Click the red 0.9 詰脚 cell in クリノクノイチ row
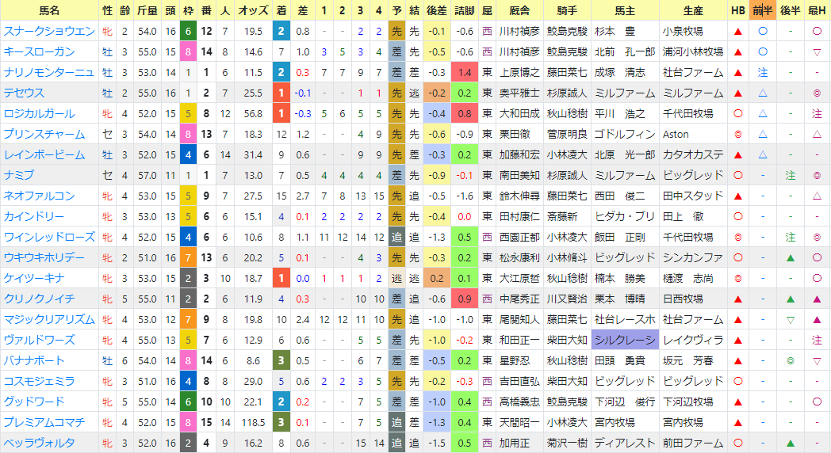831x453 pixels. click(x=465, y=299)
